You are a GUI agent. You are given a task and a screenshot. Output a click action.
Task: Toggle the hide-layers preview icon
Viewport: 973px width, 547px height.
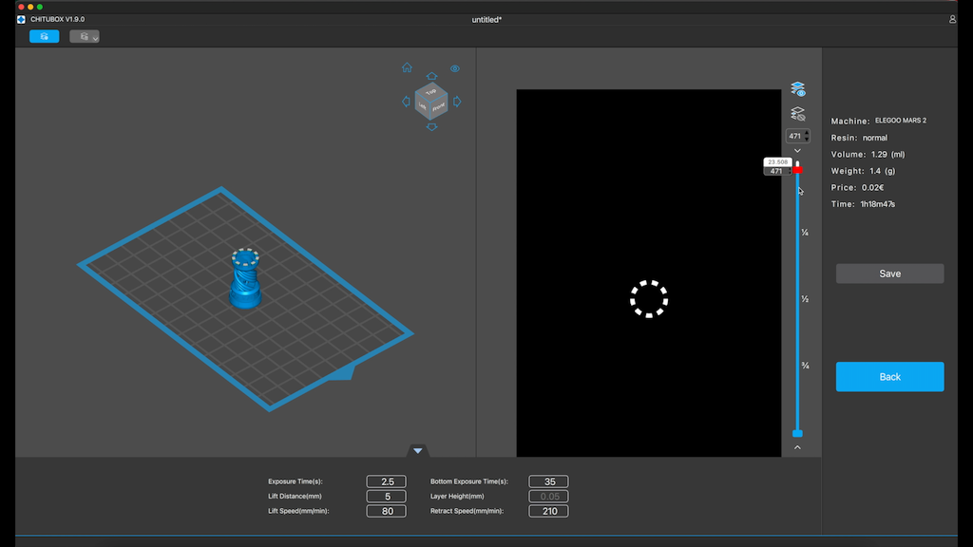[798, 113]
